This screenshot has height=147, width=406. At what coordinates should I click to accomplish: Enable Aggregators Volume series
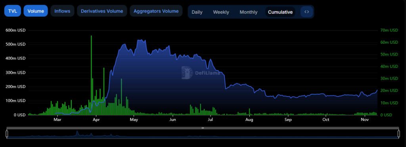tap(156, 11)
